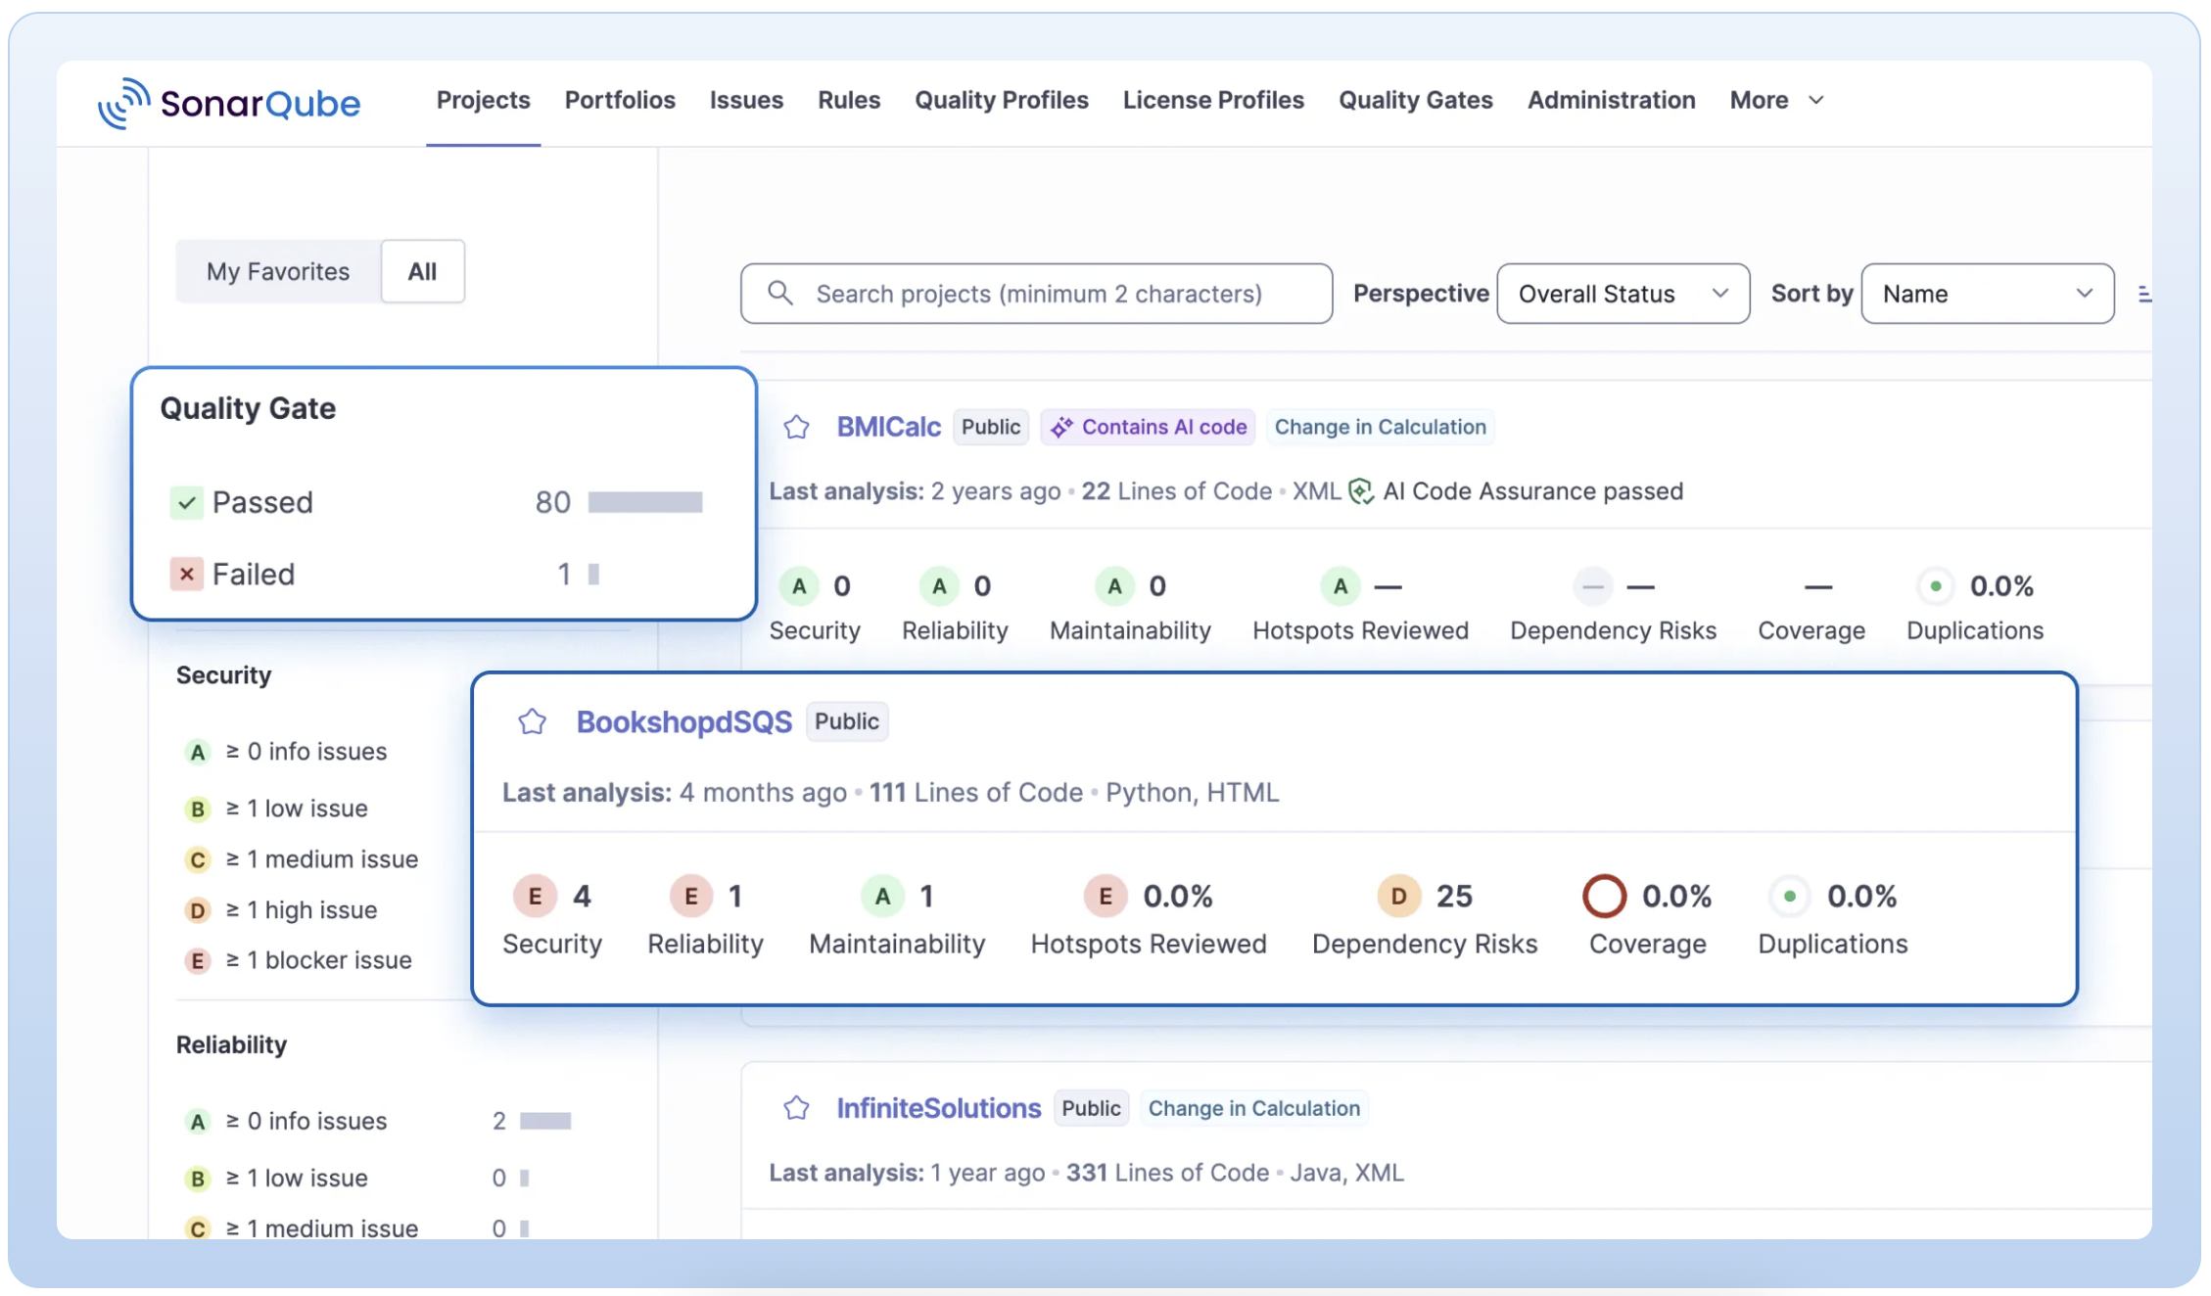Click the Passed count bar

[x=645, y=502]
